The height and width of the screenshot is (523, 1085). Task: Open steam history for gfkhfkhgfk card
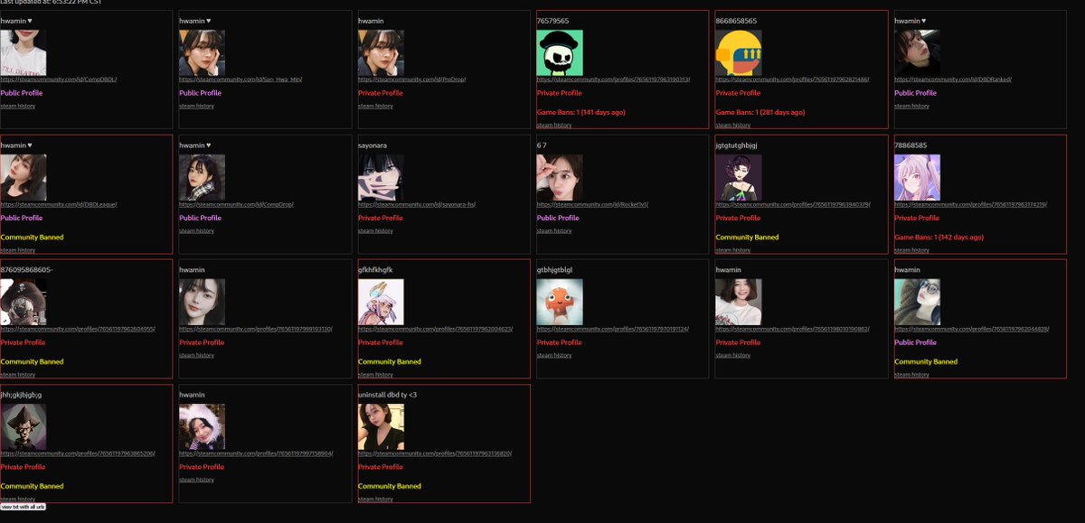pyautogui.click(x=375, y=375)
